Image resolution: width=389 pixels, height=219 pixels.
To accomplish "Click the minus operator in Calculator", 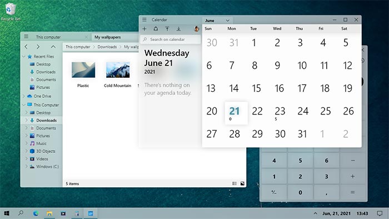I will [x=352, y=161].
